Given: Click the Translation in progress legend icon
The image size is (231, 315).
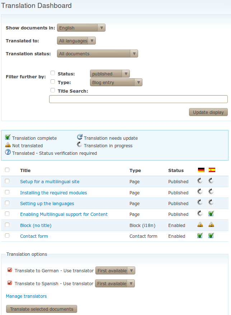Looking at the screenshot, I should pos(80,144).
